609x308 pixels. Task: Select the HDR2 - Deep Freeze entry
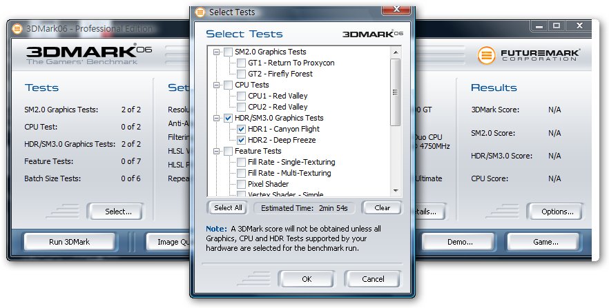pos(282,140)
